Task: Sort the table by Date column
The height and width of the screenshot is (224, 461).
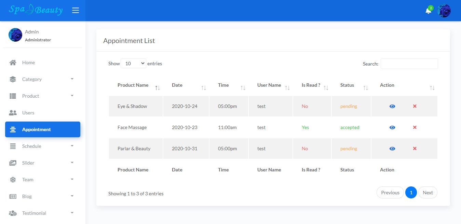Action: point(203,88)
